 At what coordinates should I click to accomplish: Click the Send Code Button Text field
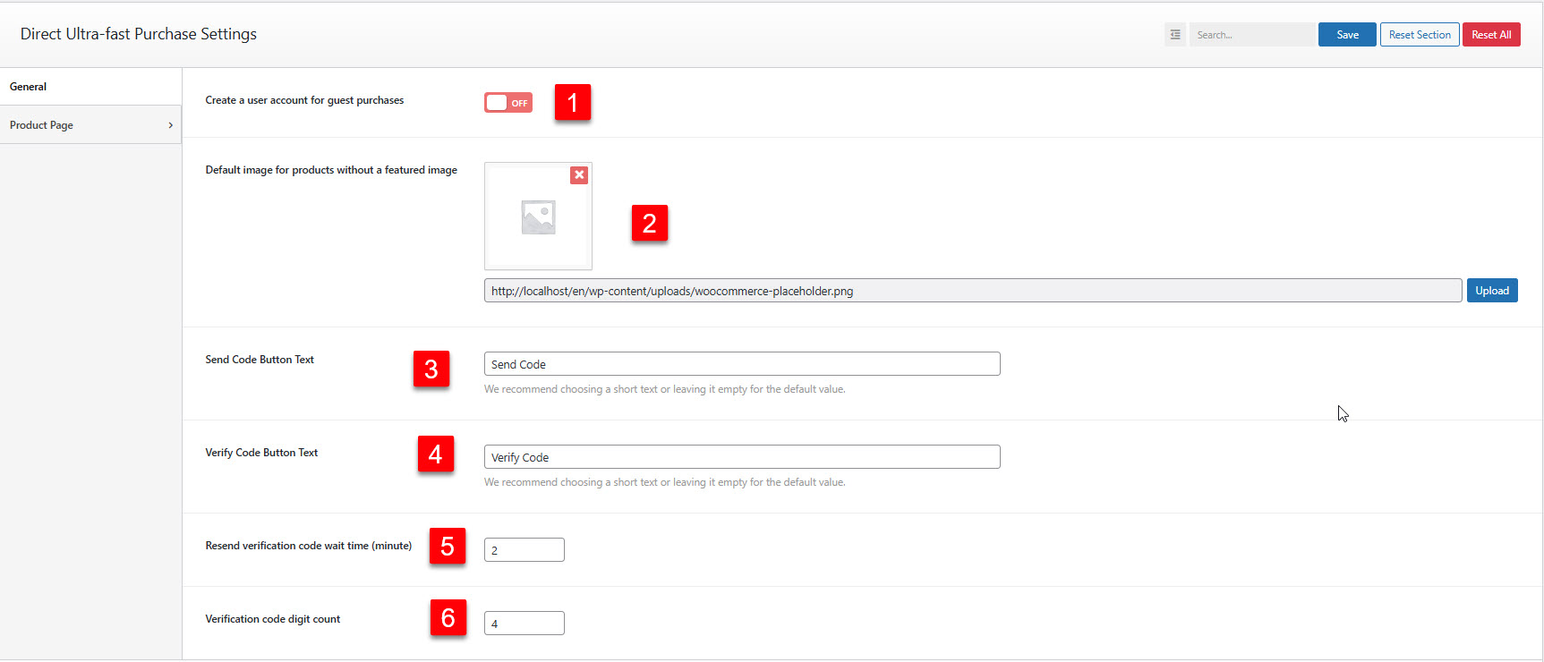[x=741, y=364]
